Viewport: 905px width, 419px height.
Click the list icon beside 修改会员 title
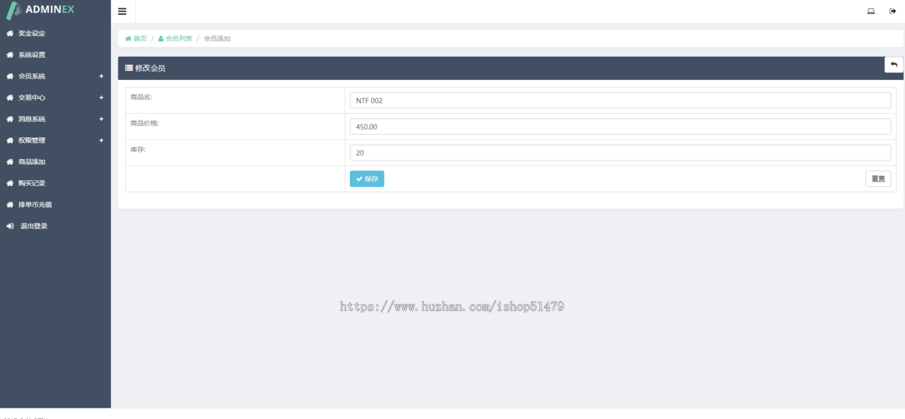tap(129, 68)
